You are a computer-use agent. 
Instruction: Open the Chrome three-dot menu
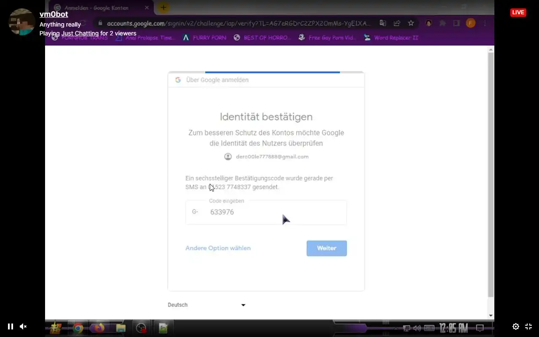click(x=485, y=23)
